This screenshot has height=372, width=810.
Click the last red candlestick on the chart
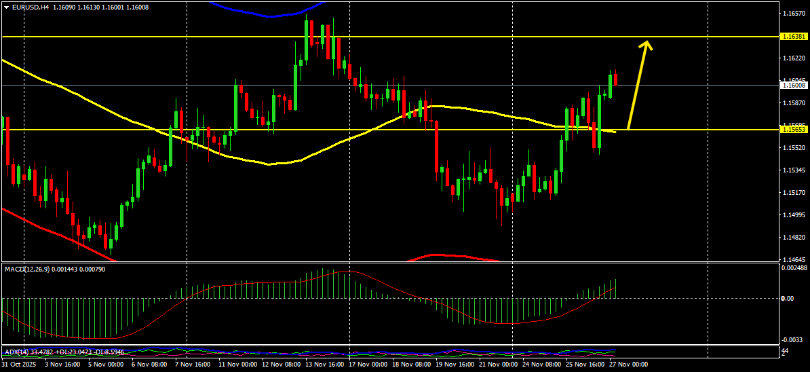click(616, 79)
